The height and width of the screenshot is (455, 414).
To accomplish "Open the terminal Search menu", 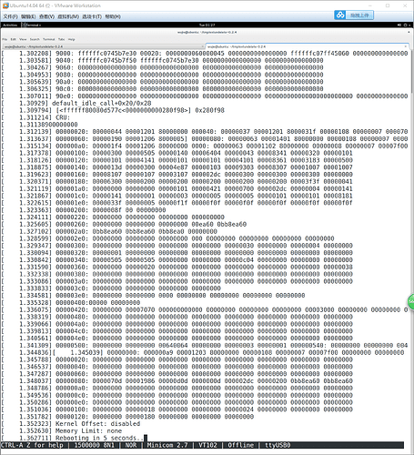I will click(x=35, y=39).
